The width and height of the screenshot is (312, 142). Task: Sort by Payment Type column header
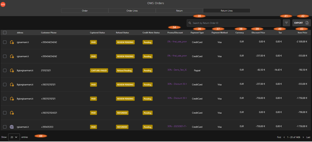pos(197,33)
